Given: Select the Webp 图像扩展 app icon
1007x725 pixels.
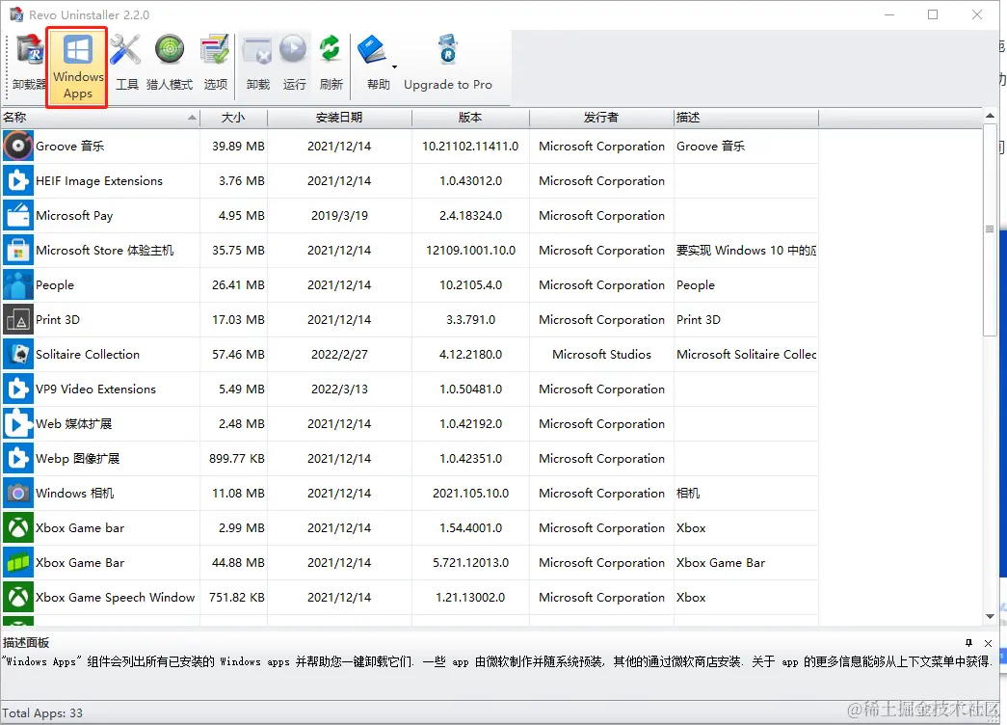Looking at the screenshot, I should (x=18, y=458).
